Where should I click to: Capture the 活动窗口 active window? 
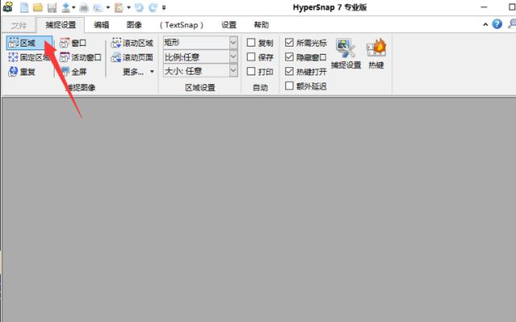(x=81, y=57)
